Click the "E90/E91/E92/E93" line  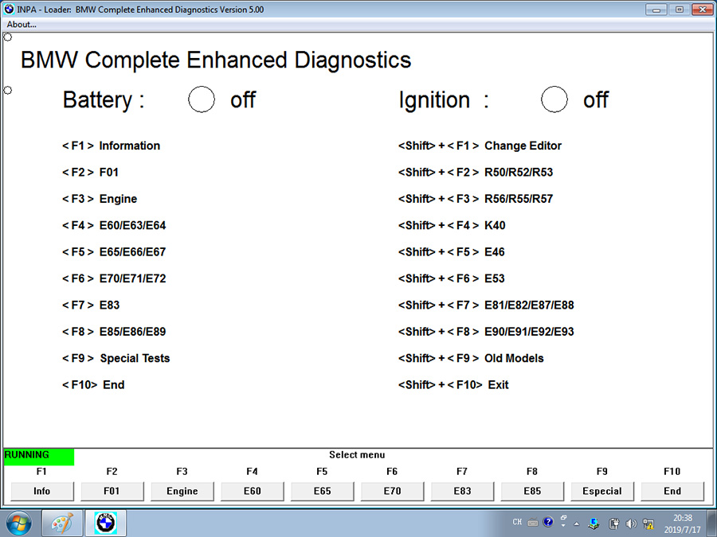coord(486,332)
